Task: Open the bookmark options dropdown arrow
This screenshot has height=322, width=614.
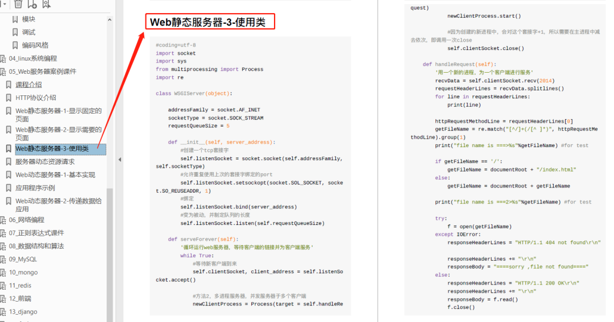Action: point(5,5)
